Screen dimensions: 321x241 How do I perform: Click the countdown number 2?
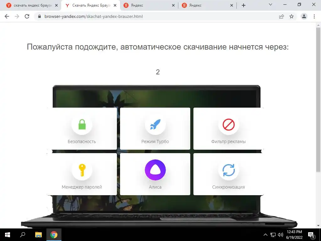tap(158, 72)
